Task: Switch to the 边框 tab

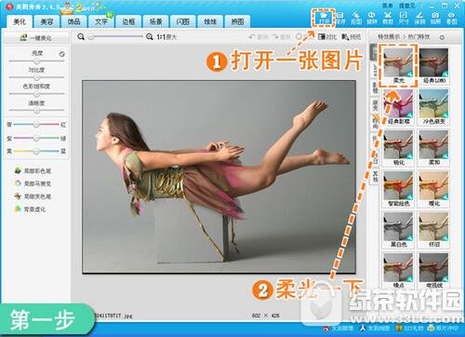Action: (128, 21)
